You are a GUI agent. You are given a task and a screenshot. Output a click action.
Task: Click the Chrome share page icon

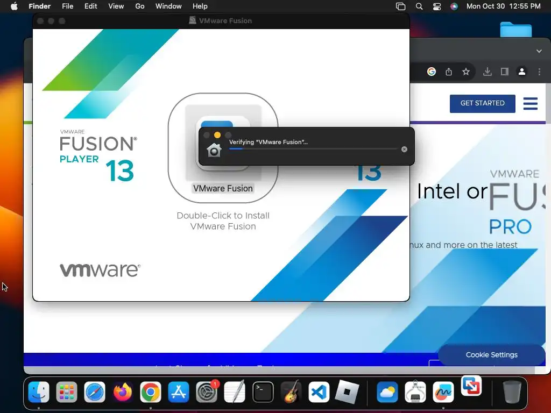[449, 72]
